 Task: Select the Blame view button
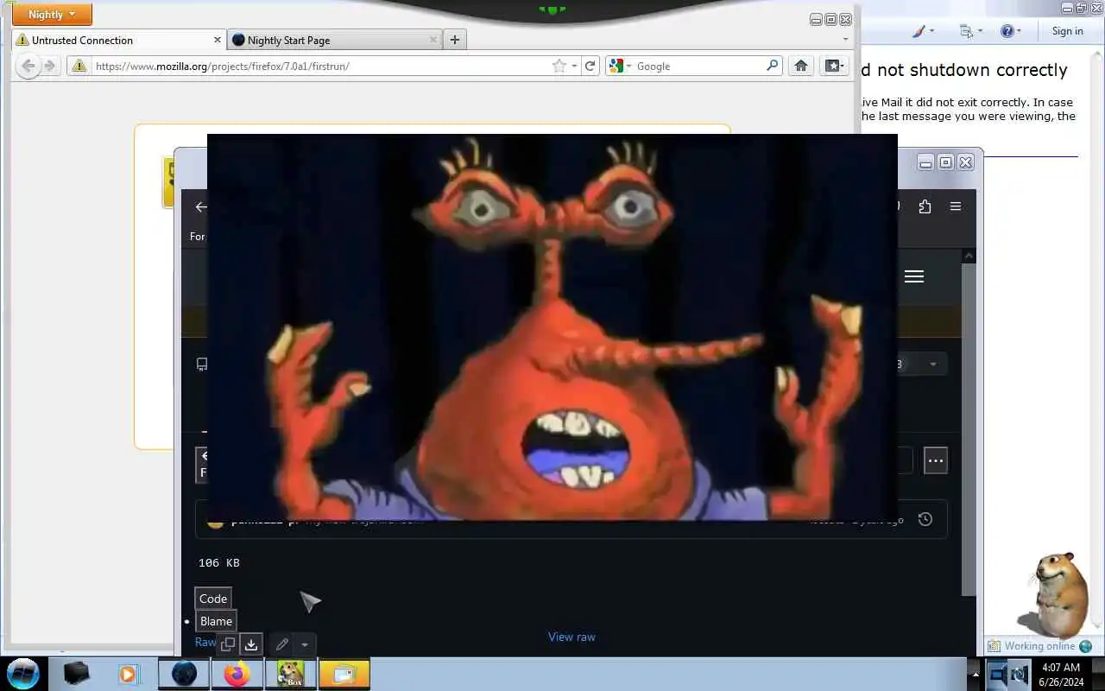pyautogui.click(x=216, y=621)
